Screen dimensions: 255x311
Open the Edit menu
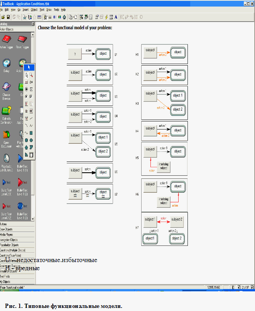pyautogui.click(x=7, y=10)
